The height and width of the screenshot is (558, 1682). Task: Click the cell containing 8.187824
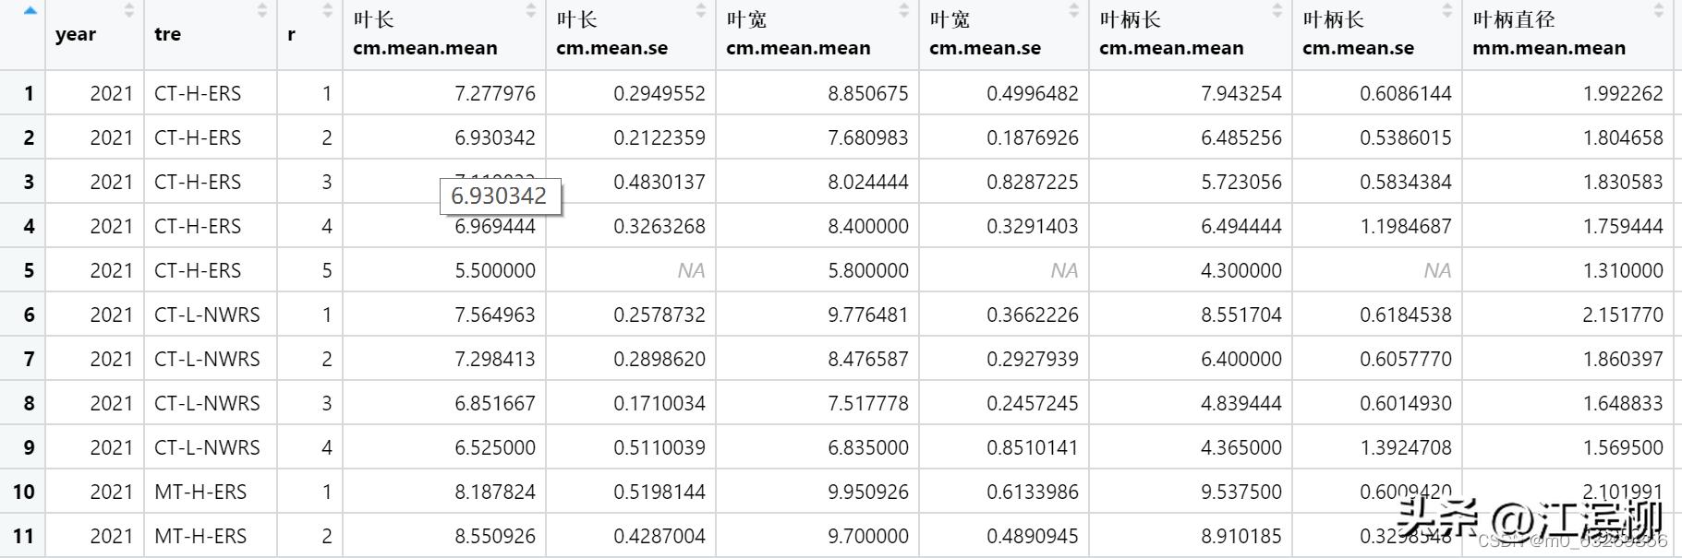[494, 492]
